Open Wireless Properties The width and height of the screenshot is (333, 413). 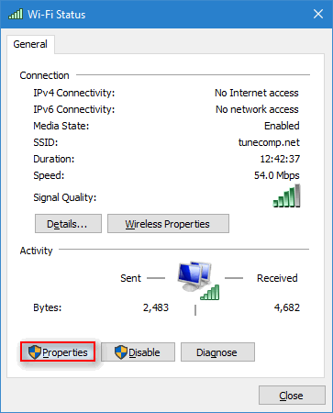pyautogui.click(x=168, y=224)
